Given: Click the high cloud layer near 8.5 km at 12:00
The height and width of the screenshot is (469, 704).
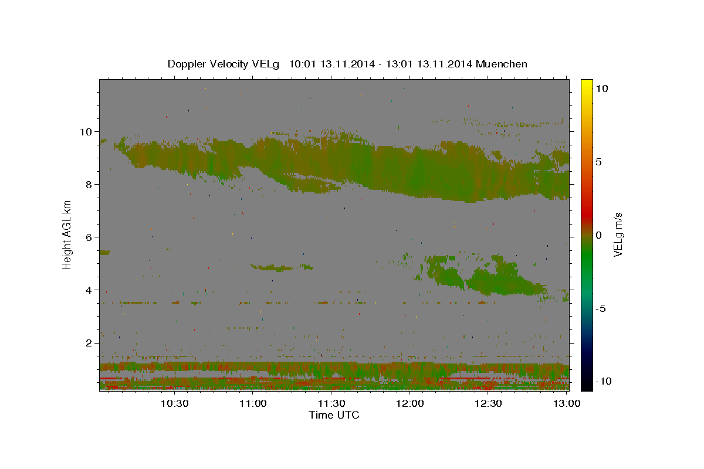Looking at the screenshot, I should coord(411,170).
